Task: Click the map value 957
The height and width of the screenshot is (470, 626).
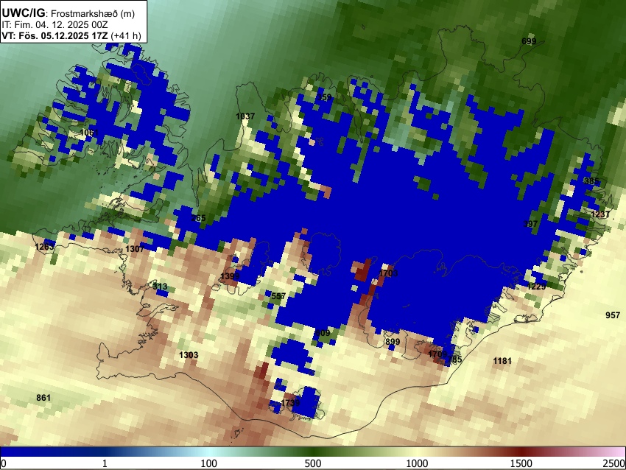Action: click(x=613, y=315)
